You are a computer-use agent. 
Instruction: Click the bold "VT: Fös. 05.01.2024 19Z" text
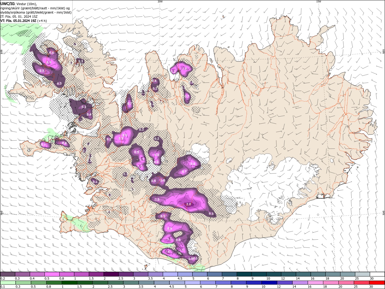18,21
